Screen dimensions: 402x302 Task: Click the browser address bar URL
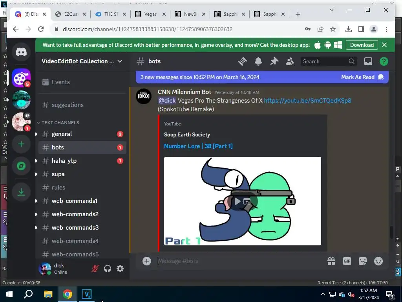(x=148, y=29)
